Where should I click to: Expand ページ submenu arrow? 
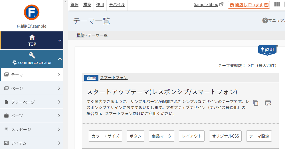tap(59, 88)
